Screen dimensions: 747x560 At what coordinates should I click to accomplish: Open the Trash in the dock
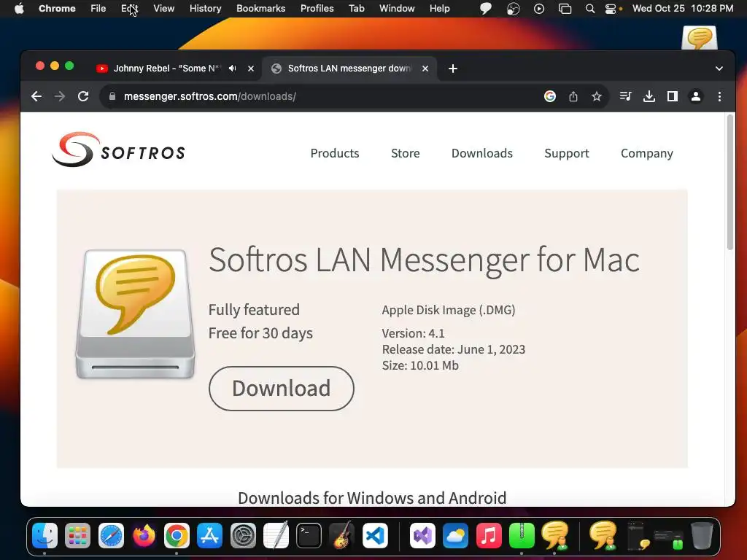point(702,535)
